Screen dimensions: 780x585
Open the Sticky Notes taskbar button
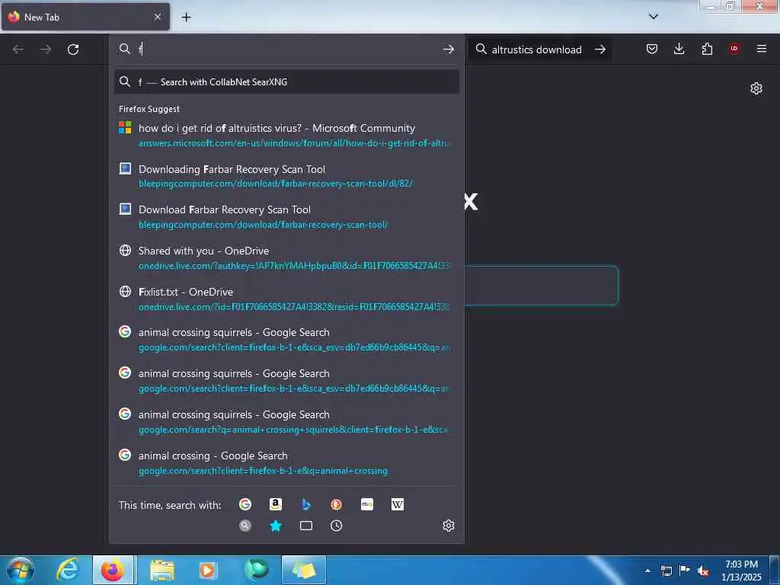click(x=303, y=570)
